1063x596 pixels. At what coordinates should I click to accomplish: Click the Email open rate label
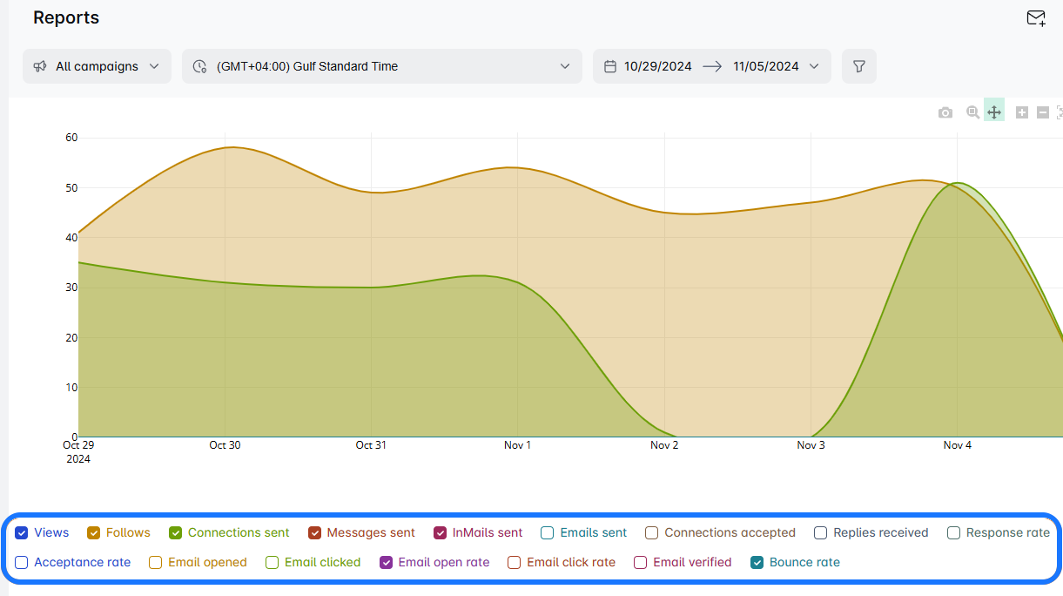443,562
